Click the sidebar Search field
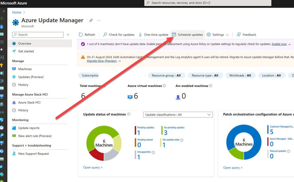Viewport: 294px width, 182px height. [x=38, y=35]
